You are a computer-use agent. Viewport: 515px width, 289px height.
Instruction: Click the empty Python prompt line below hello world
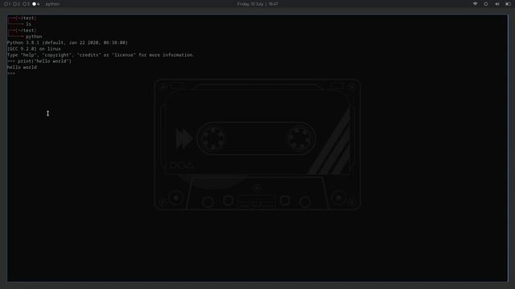pos(11,73)
